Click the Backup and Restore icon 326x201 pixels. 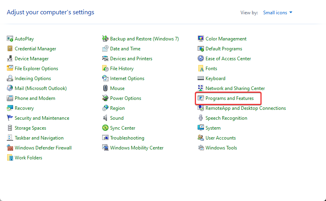click(x=105, y=39)
